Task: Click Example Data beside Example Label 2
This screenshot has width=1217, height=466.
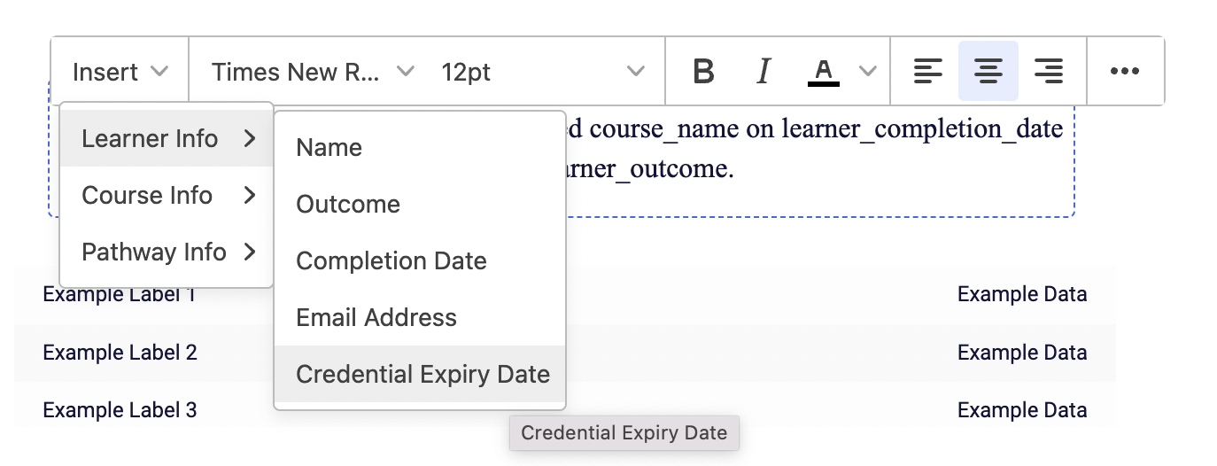Action: point(1022,353)
